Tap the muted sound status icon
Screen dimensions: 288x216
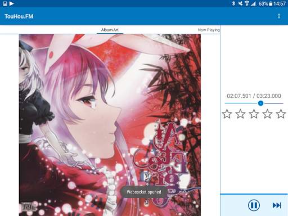pos(240,3)
